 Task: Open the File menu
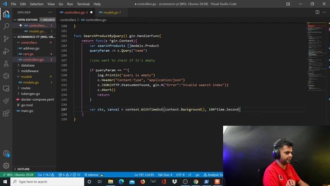pyautogui.click(x=13, y=4)
